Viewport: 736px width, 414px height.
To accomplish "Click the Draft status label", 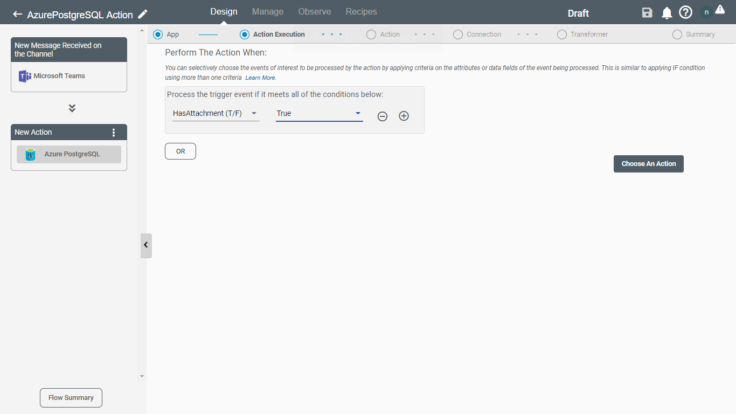I will [578, 13].
